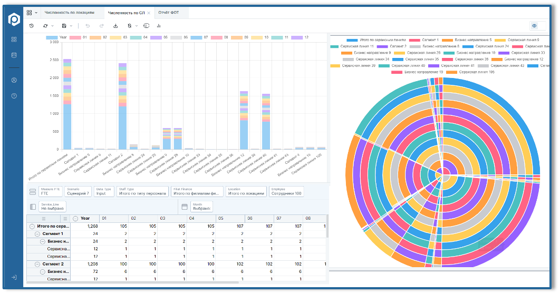
Task: Click the download icon in toolbar
Action: (115, 25)
